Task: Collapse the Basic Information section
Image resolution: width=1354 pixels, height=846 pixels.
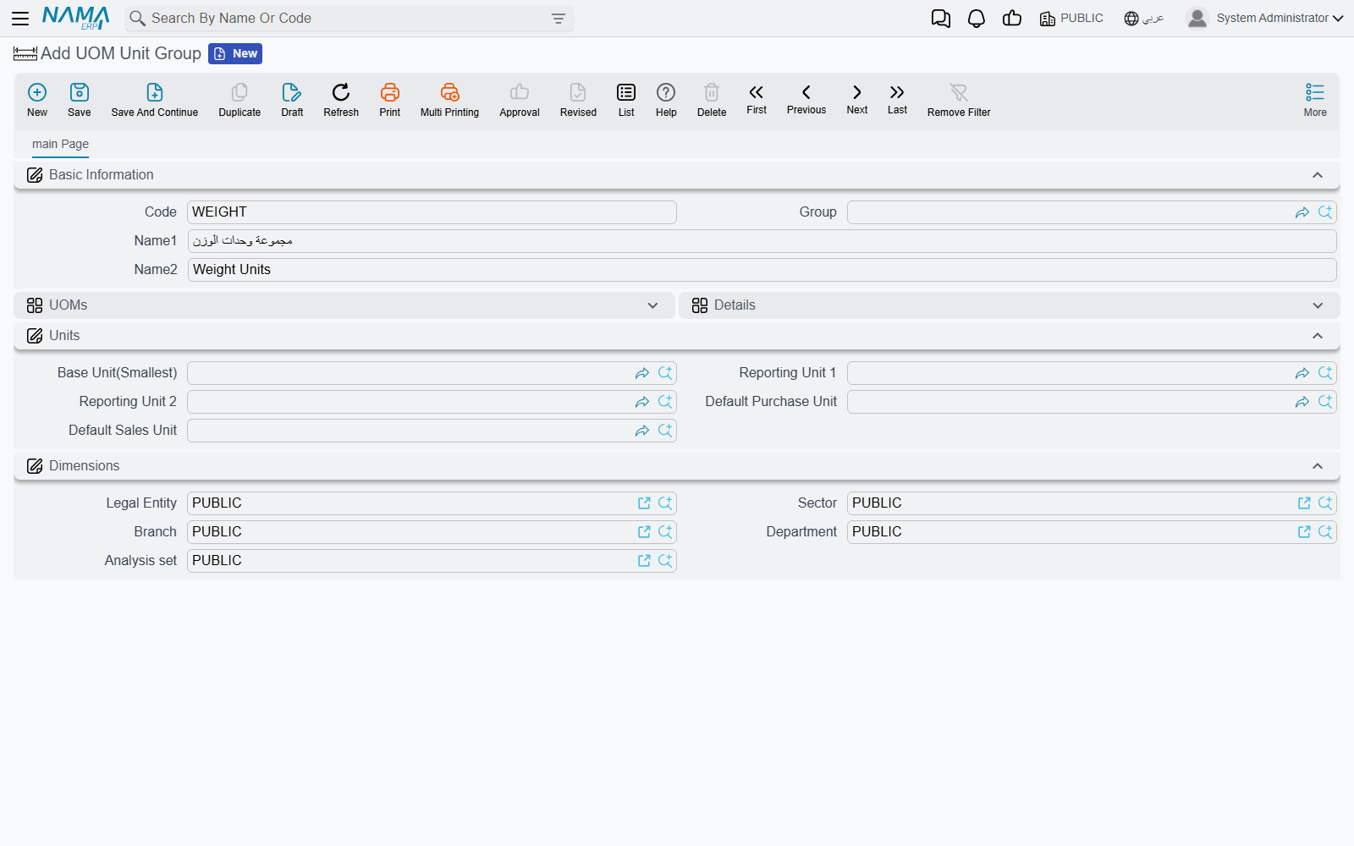Action: [x=1318, y=175]
